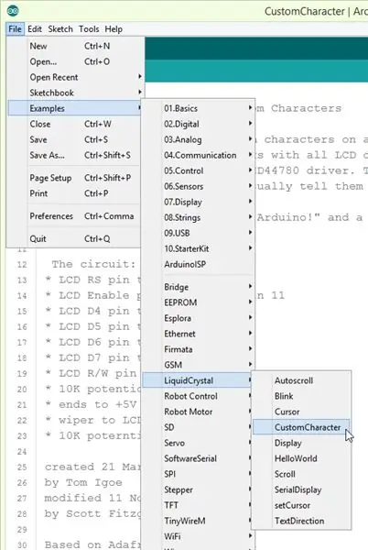Open the TFT library examples

(198, 505)
